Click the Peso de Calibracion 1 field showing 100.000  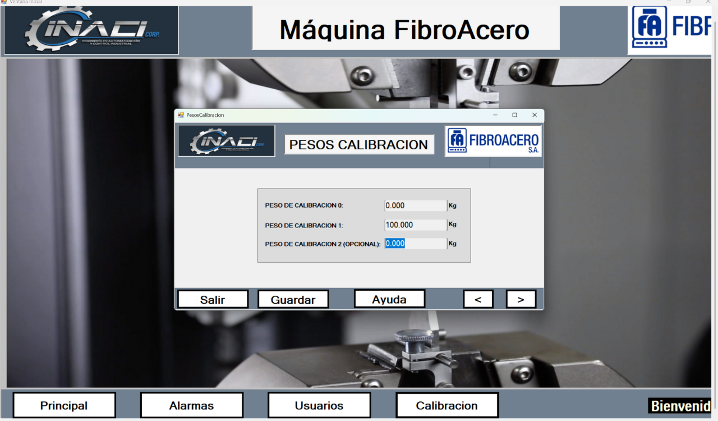pos(415,225)
